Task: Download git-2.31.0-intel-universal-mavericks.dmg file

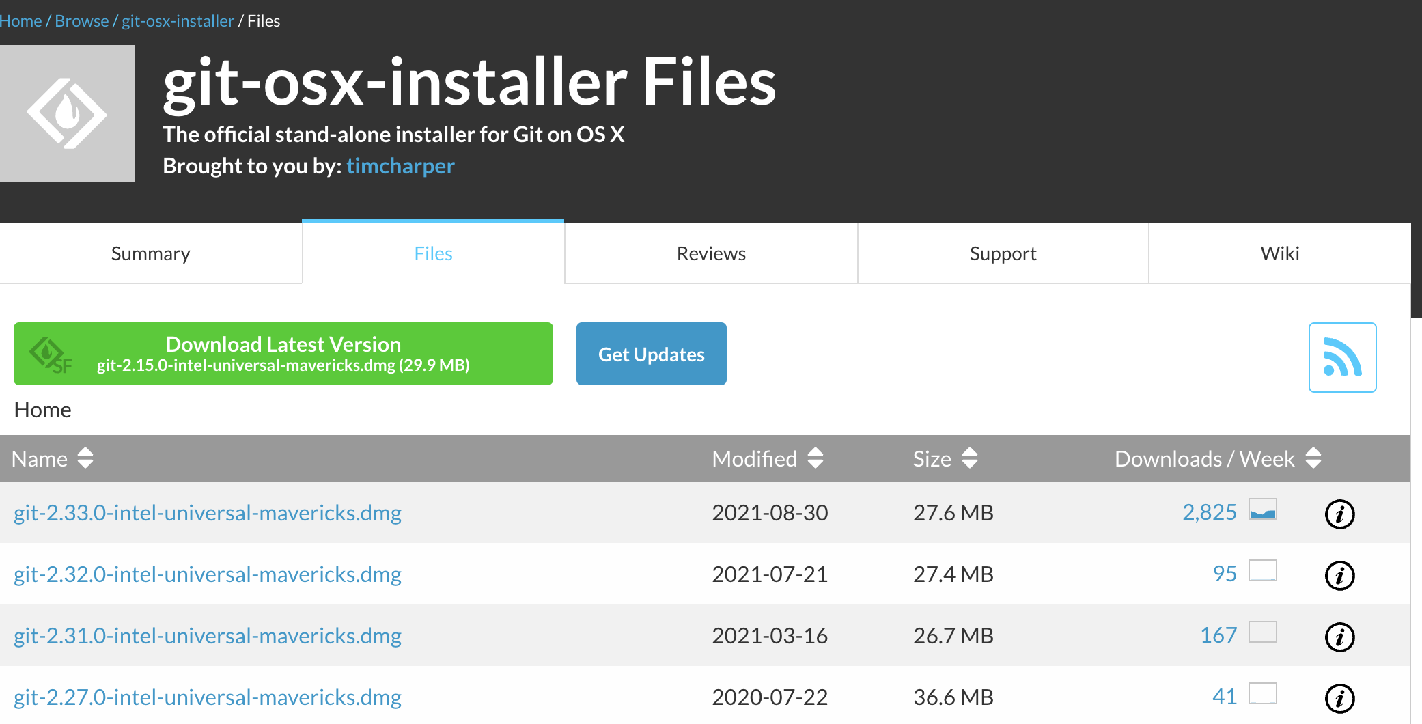Action: (208, 636)
